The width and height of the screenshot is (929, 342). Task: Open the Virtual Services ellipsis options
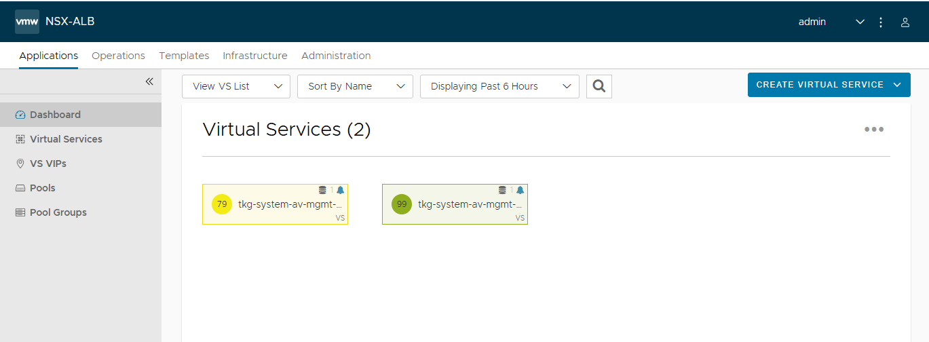[x=874, y=129]
